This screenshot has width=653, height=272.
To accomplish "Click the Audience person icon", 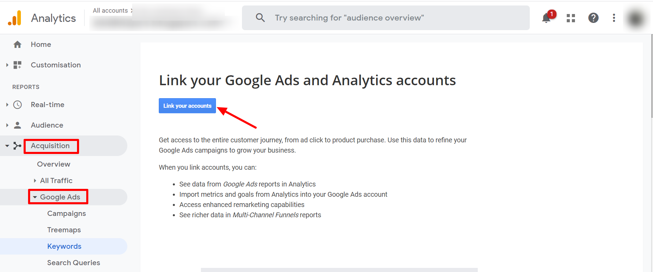I will point(17,125).
